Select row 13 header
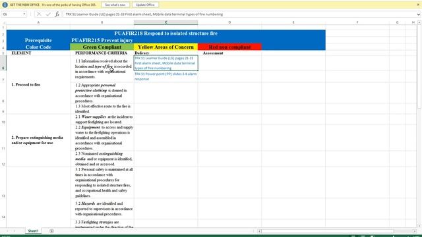This screenshot has width=422, height=237. tap(3, 182)
